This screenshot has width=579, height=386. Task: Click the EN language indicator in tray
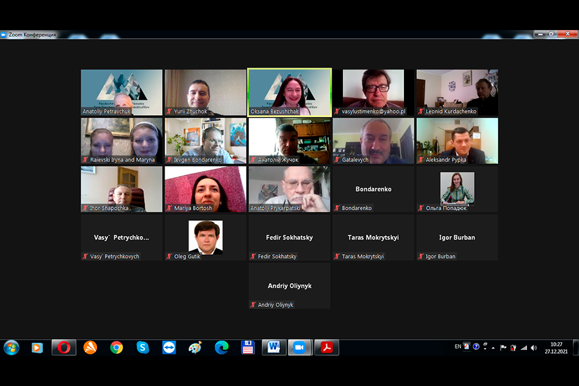[458, 347]
